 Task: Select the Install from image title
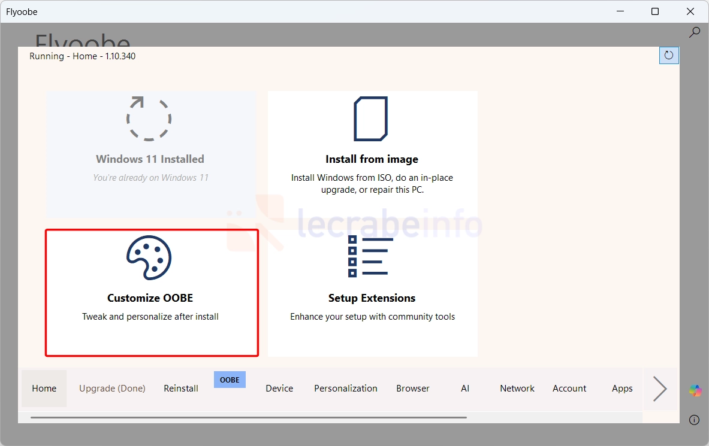(x=372, y=159)
